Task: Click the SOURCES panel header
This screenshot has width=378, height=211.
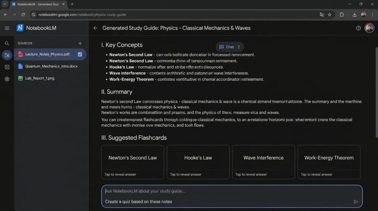Action: [25, 44]
